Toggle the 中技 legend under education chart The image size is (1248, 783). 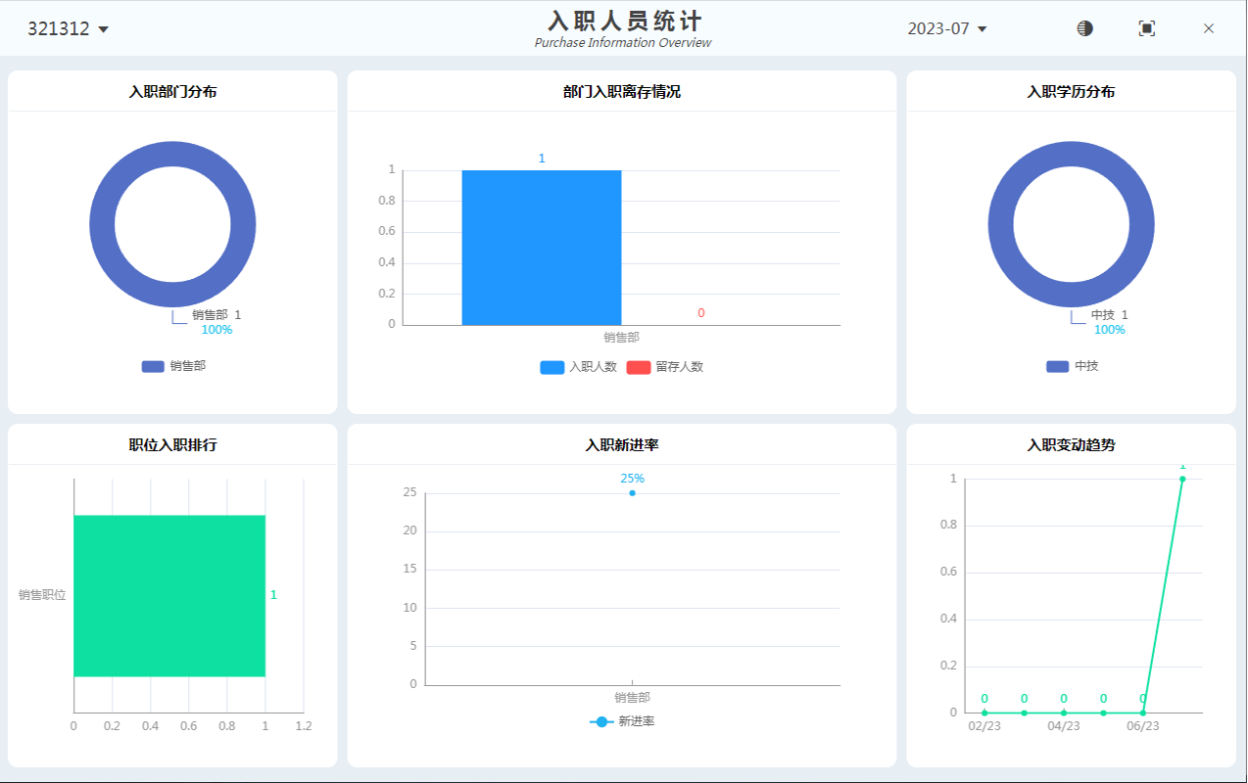click(x=1071, y=366)
